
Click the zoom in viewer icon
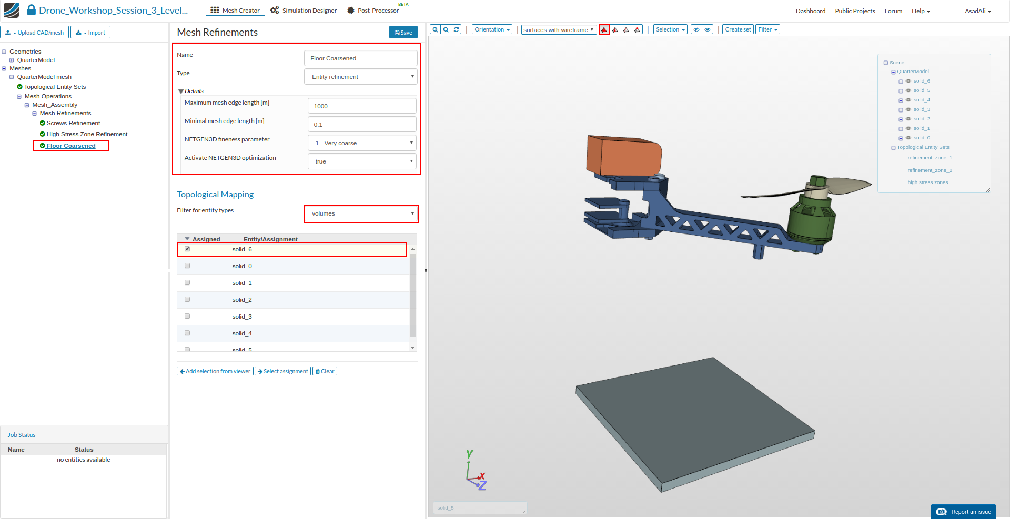[x=435, y=30]
